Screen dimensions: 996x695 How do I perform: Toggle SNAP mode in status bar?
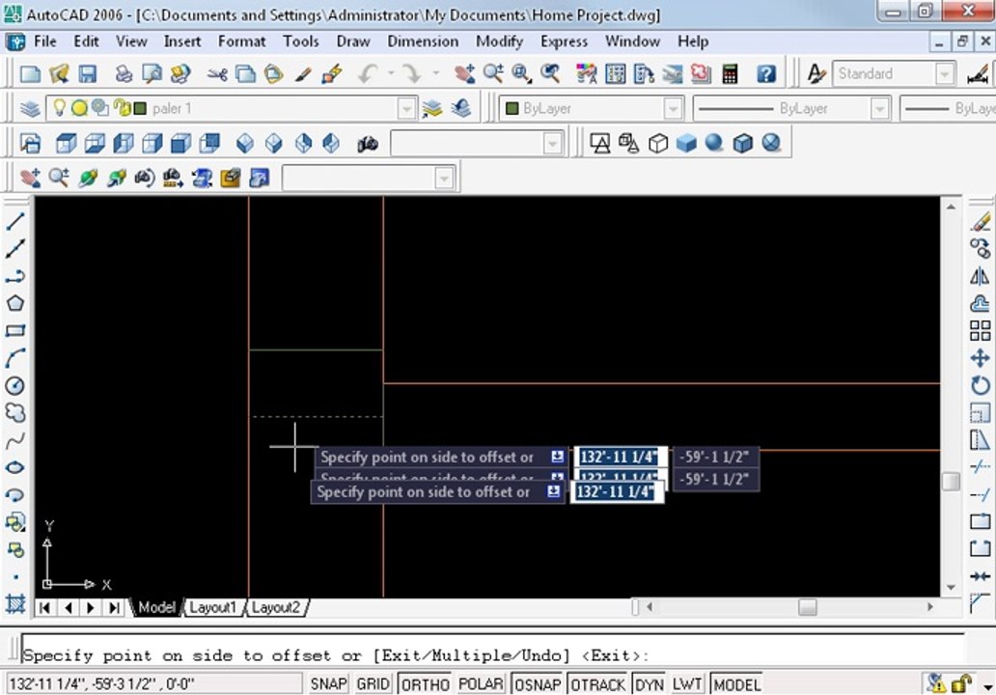tap(328, 684)
